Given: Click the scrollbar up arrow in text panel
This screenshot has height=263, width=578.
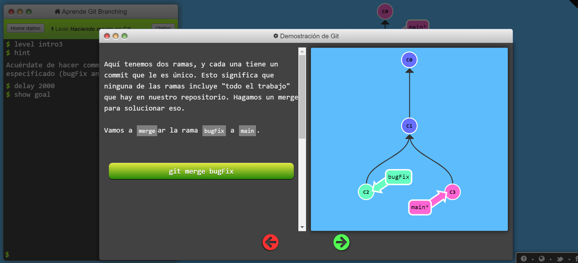Looking at the screenshot, I should (302, 51).
